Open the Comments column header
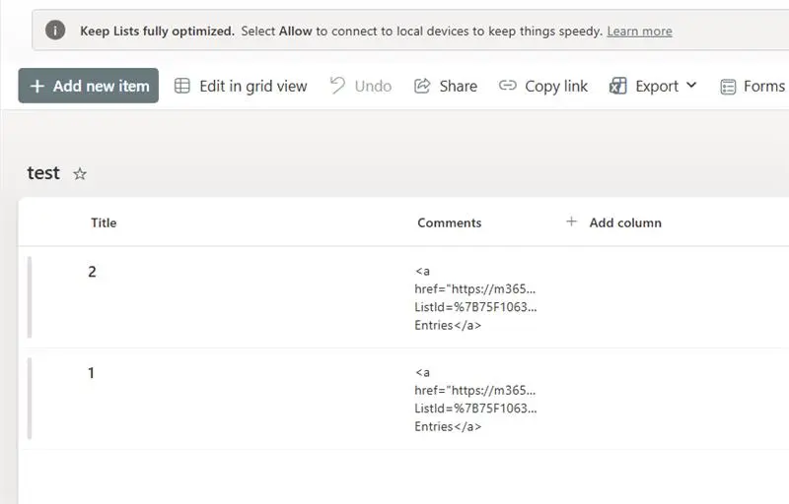This screenshot has height=504, width=789. tap(450, 222)
